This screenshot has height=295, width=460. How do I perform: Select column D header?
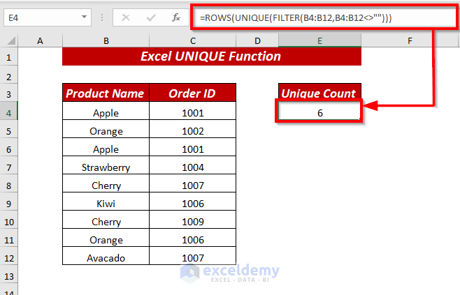(x=257, y=40)
